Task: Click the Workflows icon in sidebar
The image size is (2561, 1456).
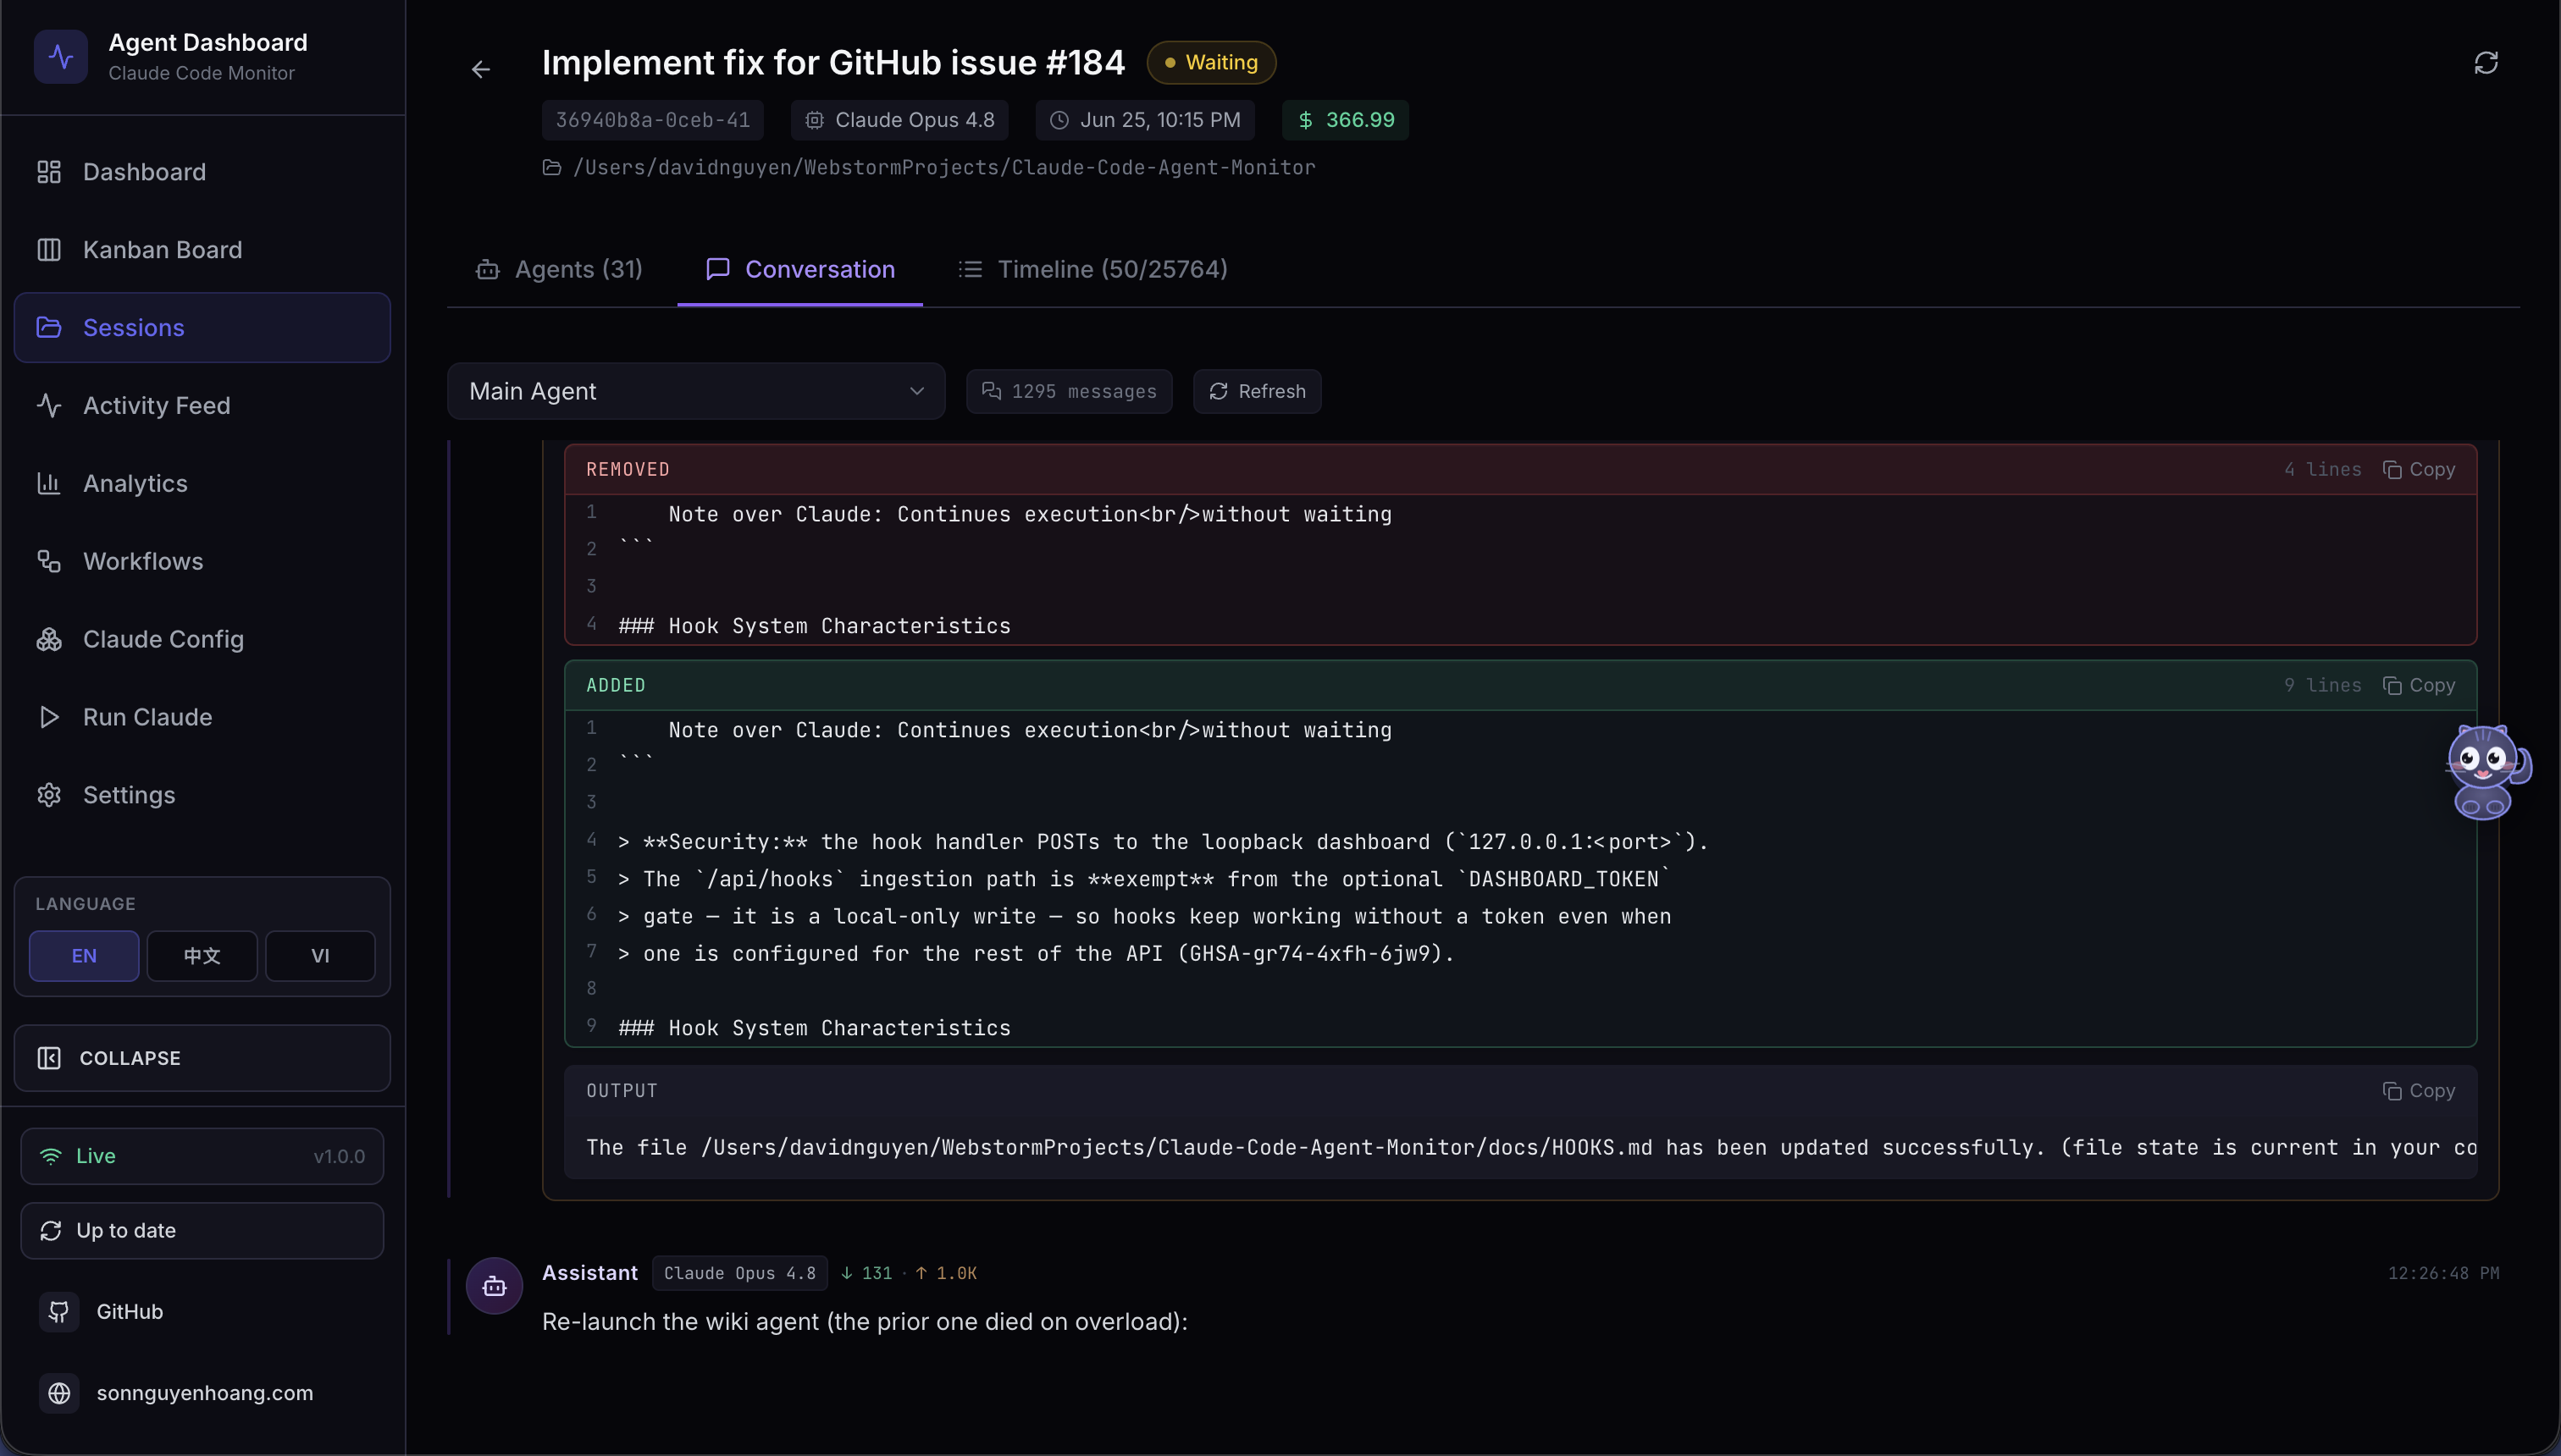Action: [49, 562]
